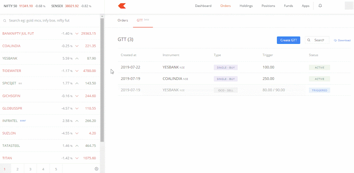Click the scrollbar up arrow
Viewport: 354px width, 173px height.
coord(102,16)
